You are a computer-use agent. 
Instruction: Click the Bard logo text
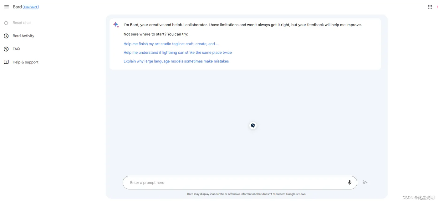coord(17,7)
